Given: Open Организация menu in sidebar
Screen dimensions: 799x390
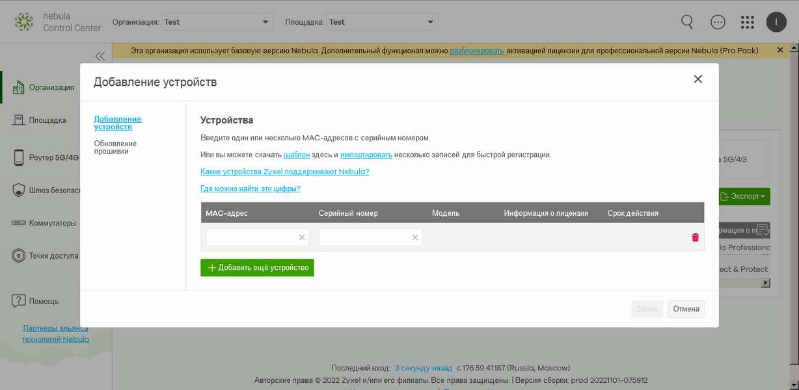Looking at the screenshot, I should click(x=51, y=87).
